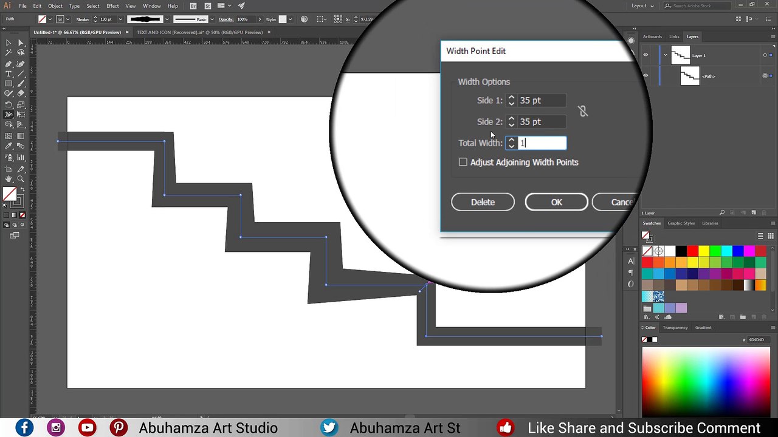
Task: Pick a color from the spectrum ramp
Action: [706, 382]
